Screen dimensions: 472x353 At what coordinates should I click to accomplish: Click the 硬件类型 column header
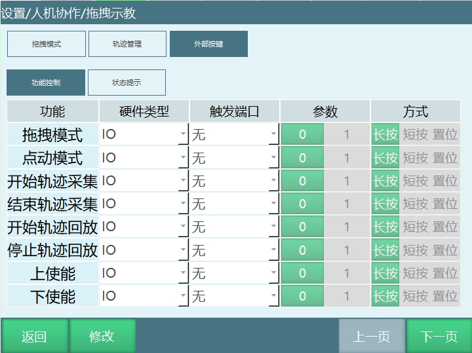144,111
